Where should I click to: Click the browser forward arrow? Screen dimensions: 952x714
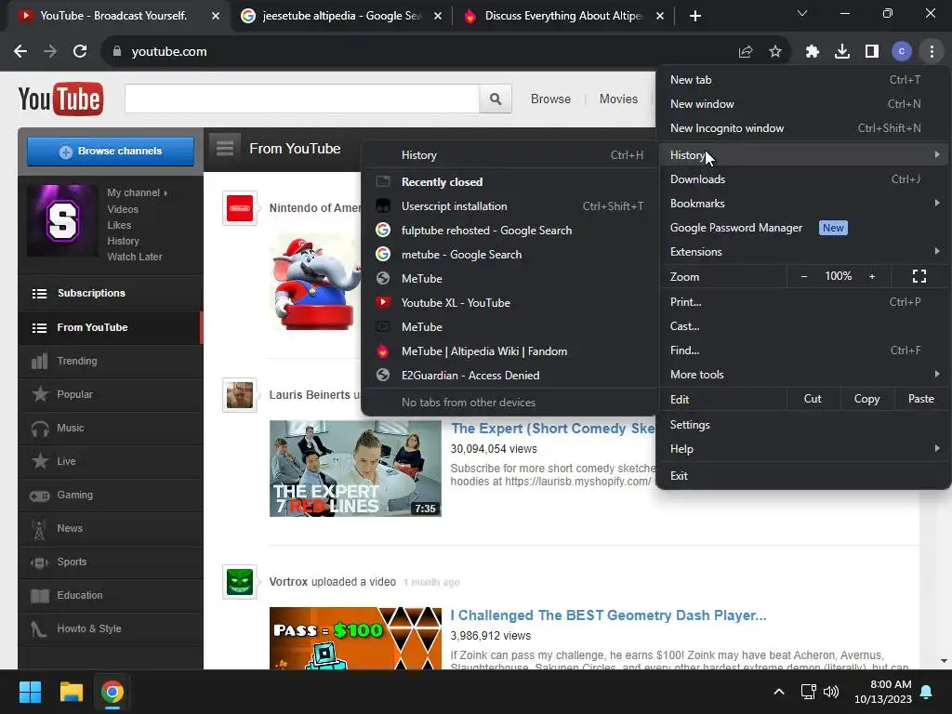50,52
